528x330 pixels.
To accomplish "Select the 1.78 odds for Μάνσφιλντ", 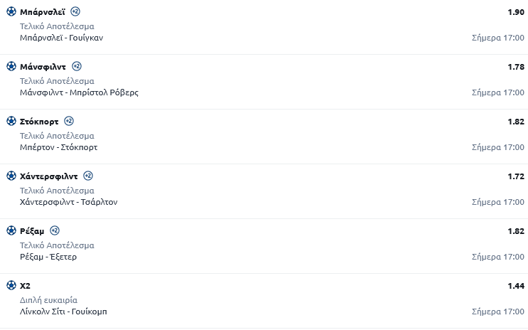I will [514, 67].
